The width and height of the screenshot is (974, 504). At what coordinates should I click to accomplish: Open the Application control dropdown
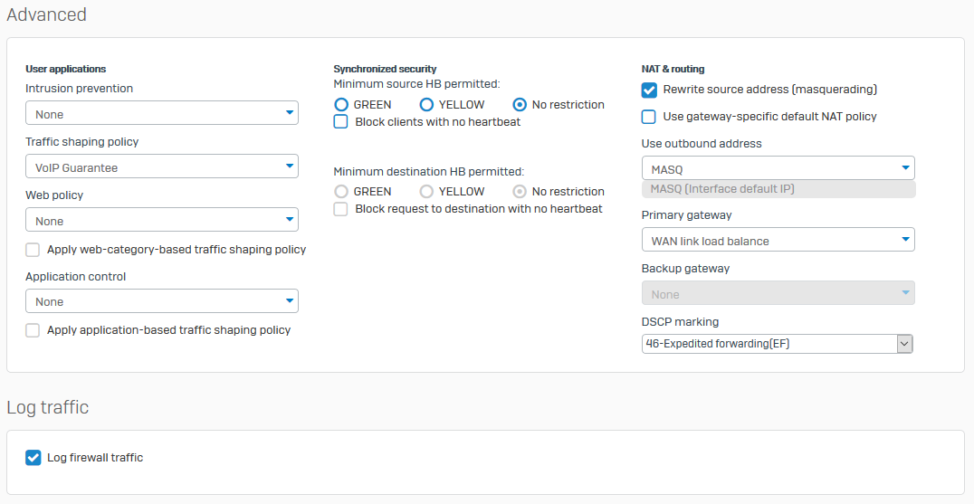161,301
